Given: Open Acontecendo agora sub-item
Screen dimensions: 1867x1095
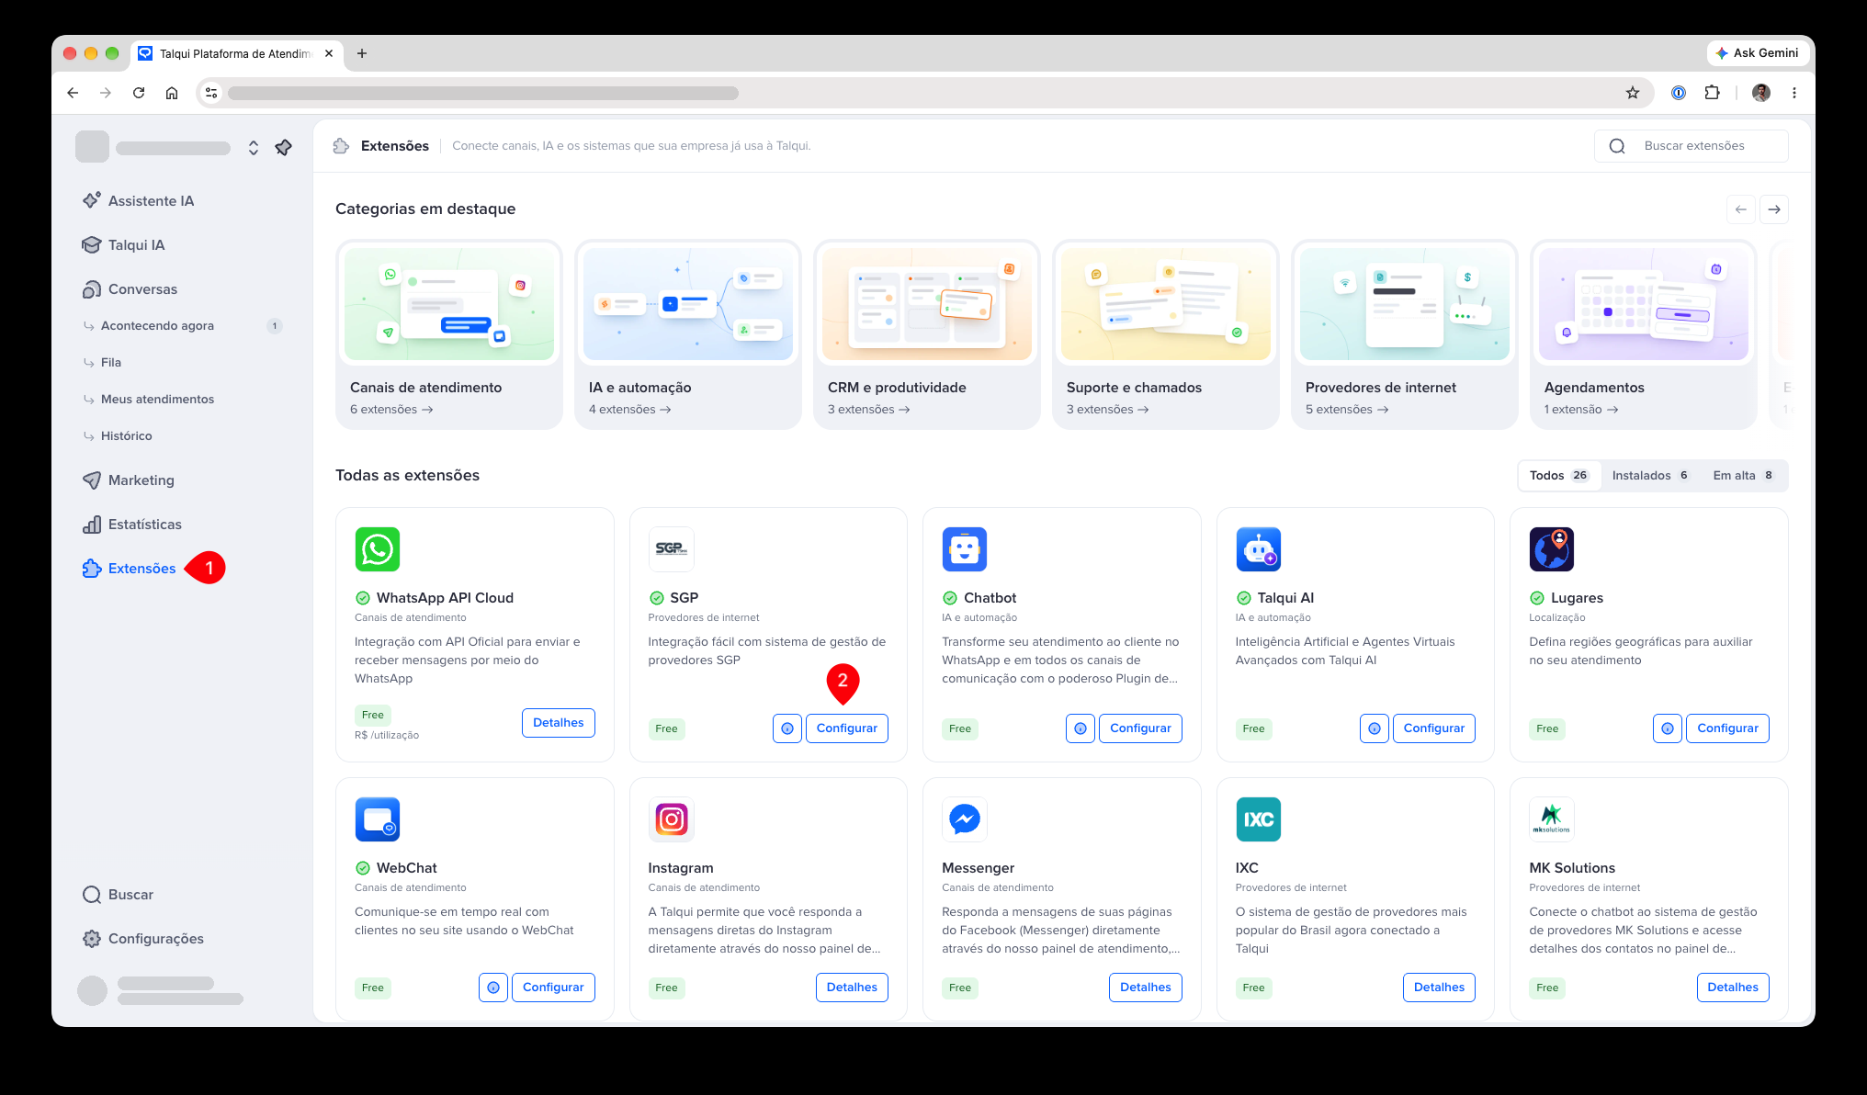Looking at the screenshot, I should 157,325.
